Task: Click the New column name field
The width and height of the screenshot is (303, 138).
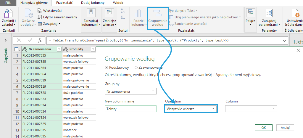Action: pos(130,109)
